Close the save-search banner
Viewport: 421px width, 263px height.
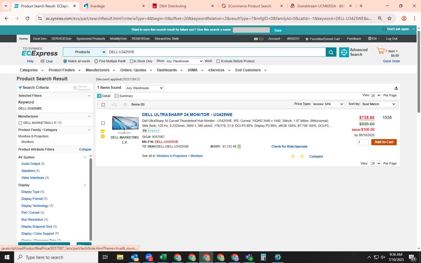(x=413, y=29)
